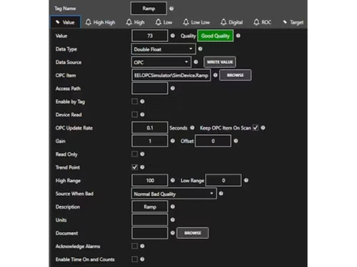Show help for Data Source dropdown
The width and height of the screenshot is (357, 267).
coord(196,62)
